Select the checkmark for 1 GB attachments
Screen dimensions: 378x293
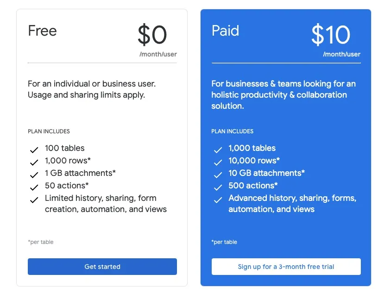pos(34,175)
